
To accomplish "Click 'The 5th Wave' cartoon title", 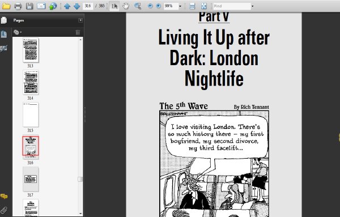I will click(184, 106).
